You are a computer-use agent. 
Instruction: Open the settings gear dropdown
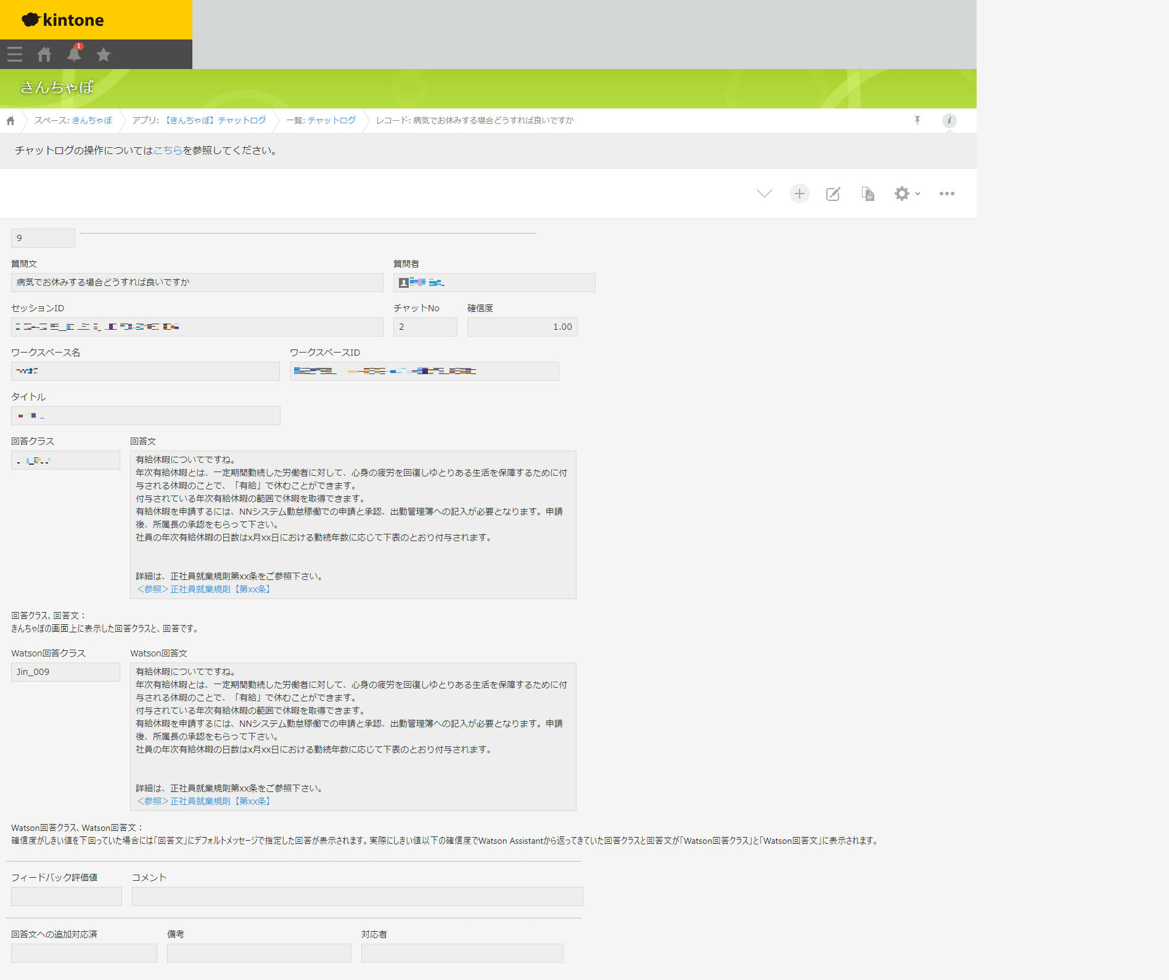click(x=906, y=194)
